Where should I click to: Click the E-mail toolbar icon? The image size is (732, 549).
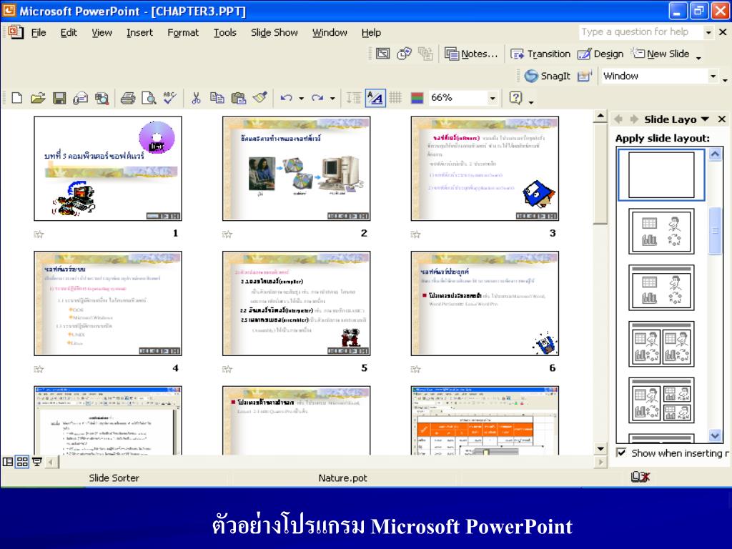tap(80, 98)
